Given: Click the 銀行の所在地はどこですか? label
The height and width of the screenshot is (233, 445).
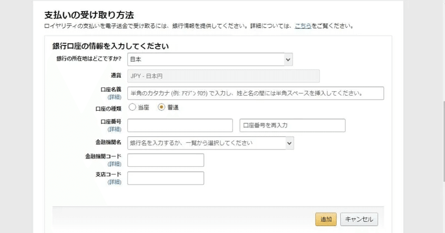Looking at the screenshot, I should click(x=89, y=59).
